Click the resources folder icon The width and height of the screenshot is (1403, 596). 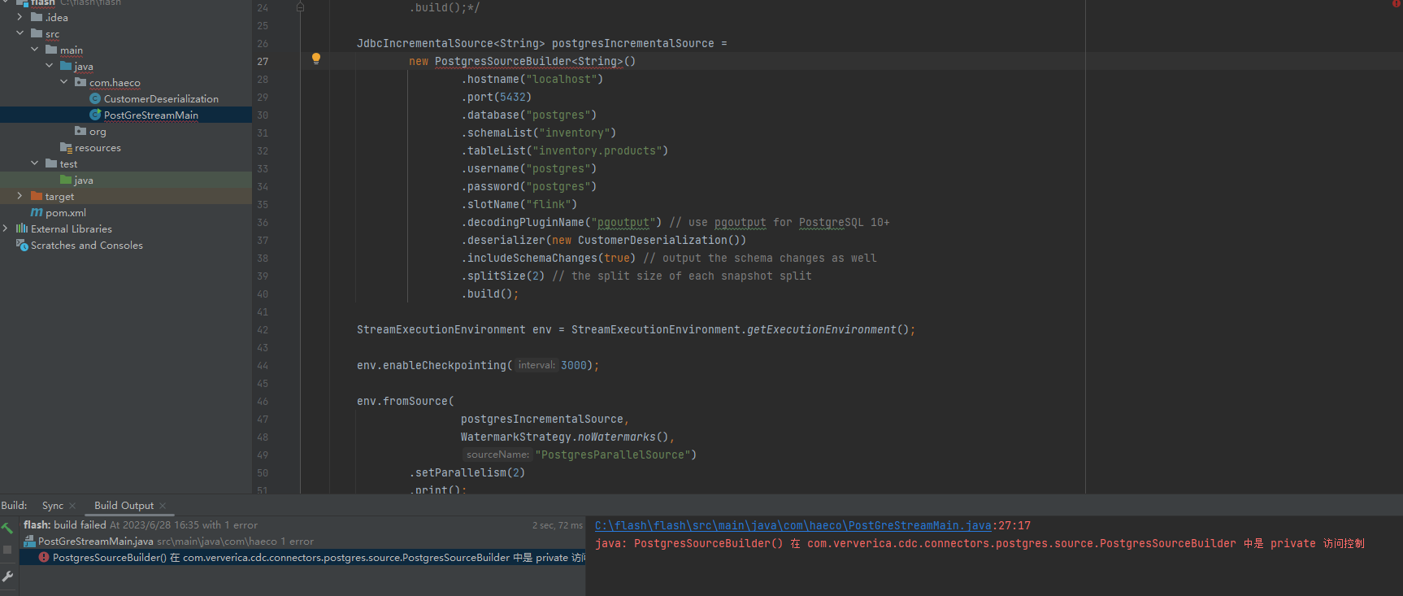click(x=66, y=147)
